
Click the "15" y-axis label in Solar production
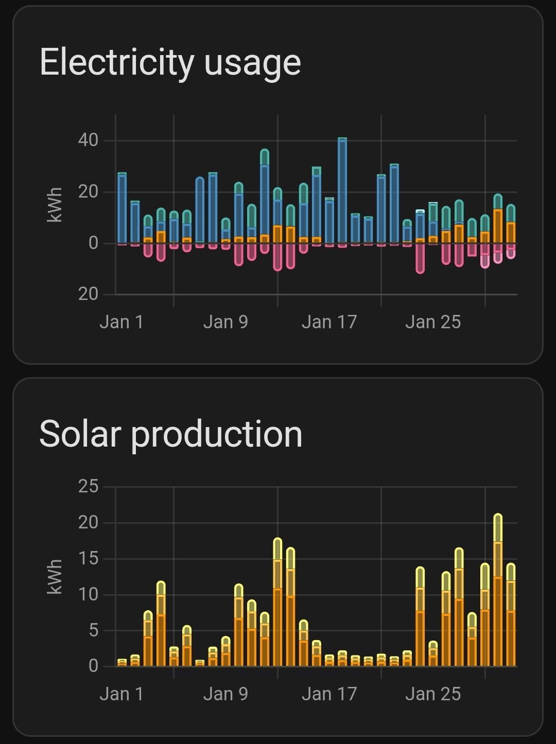[88, 558]
